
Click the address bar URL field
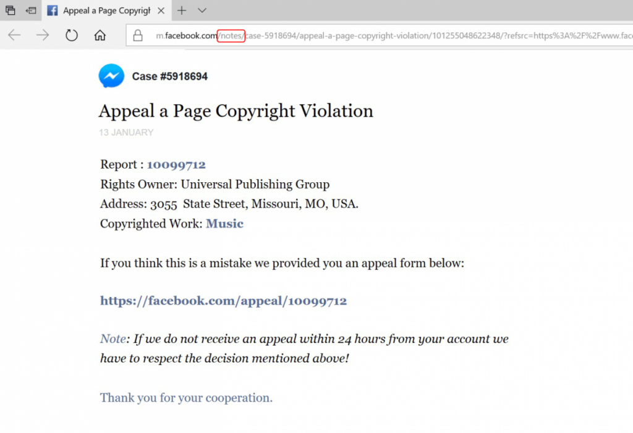click(380, 35)
